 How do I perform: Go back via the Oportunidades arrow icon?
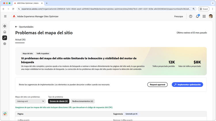point(16,27)
